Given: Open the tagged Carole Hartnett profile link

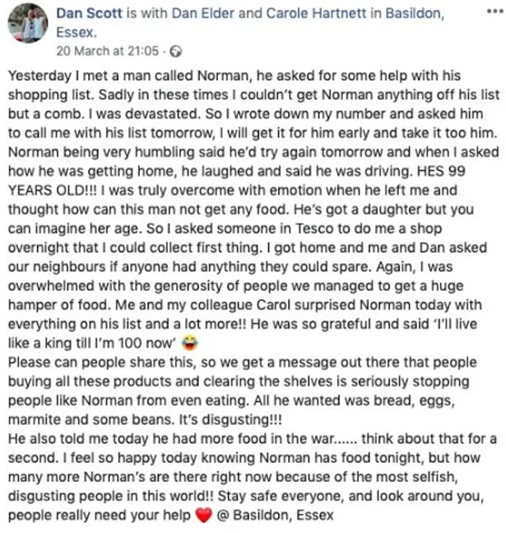Looking at the screenshot, I should [x=316, y=13].
